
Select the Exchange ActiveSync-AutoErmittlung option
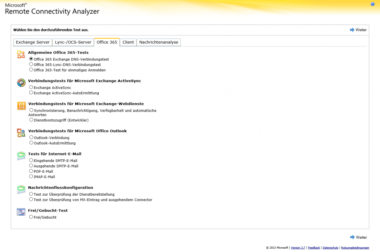[x=31, y=92]
